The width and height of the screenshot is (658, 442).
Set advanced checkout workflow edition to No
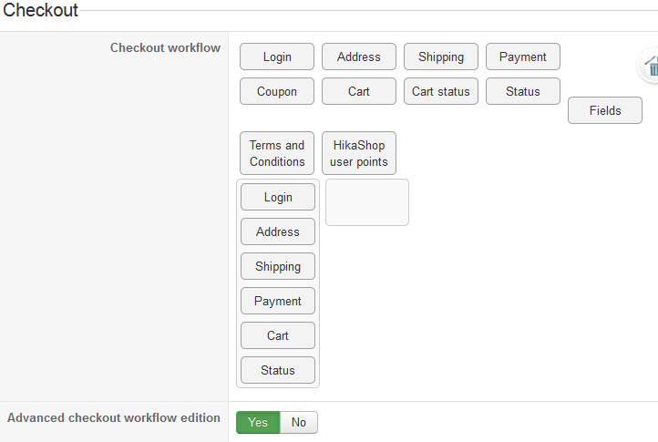298,422
